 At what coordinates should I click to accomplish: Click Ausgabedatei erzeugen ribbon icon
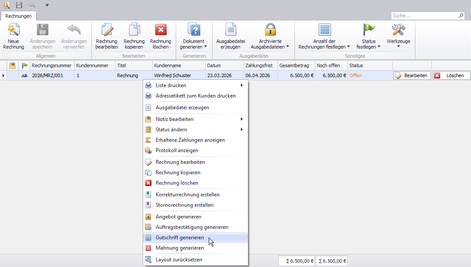coord(230,30)
